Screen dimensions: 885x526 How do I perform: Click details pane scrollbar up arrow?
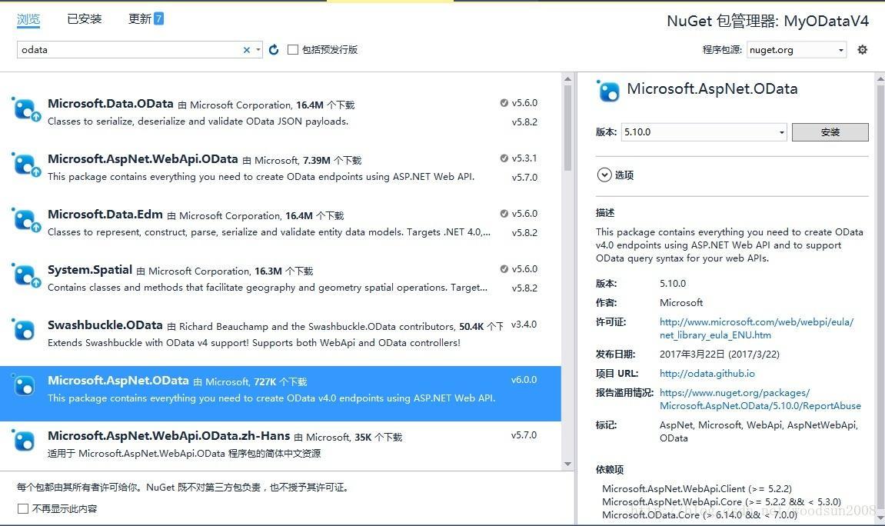pyautogui.click(x=880, y=79)
